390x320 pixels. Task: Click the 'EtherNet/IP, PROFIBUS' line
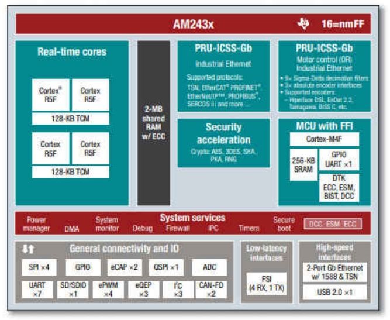pyautogui.click(x=223, y=97)
